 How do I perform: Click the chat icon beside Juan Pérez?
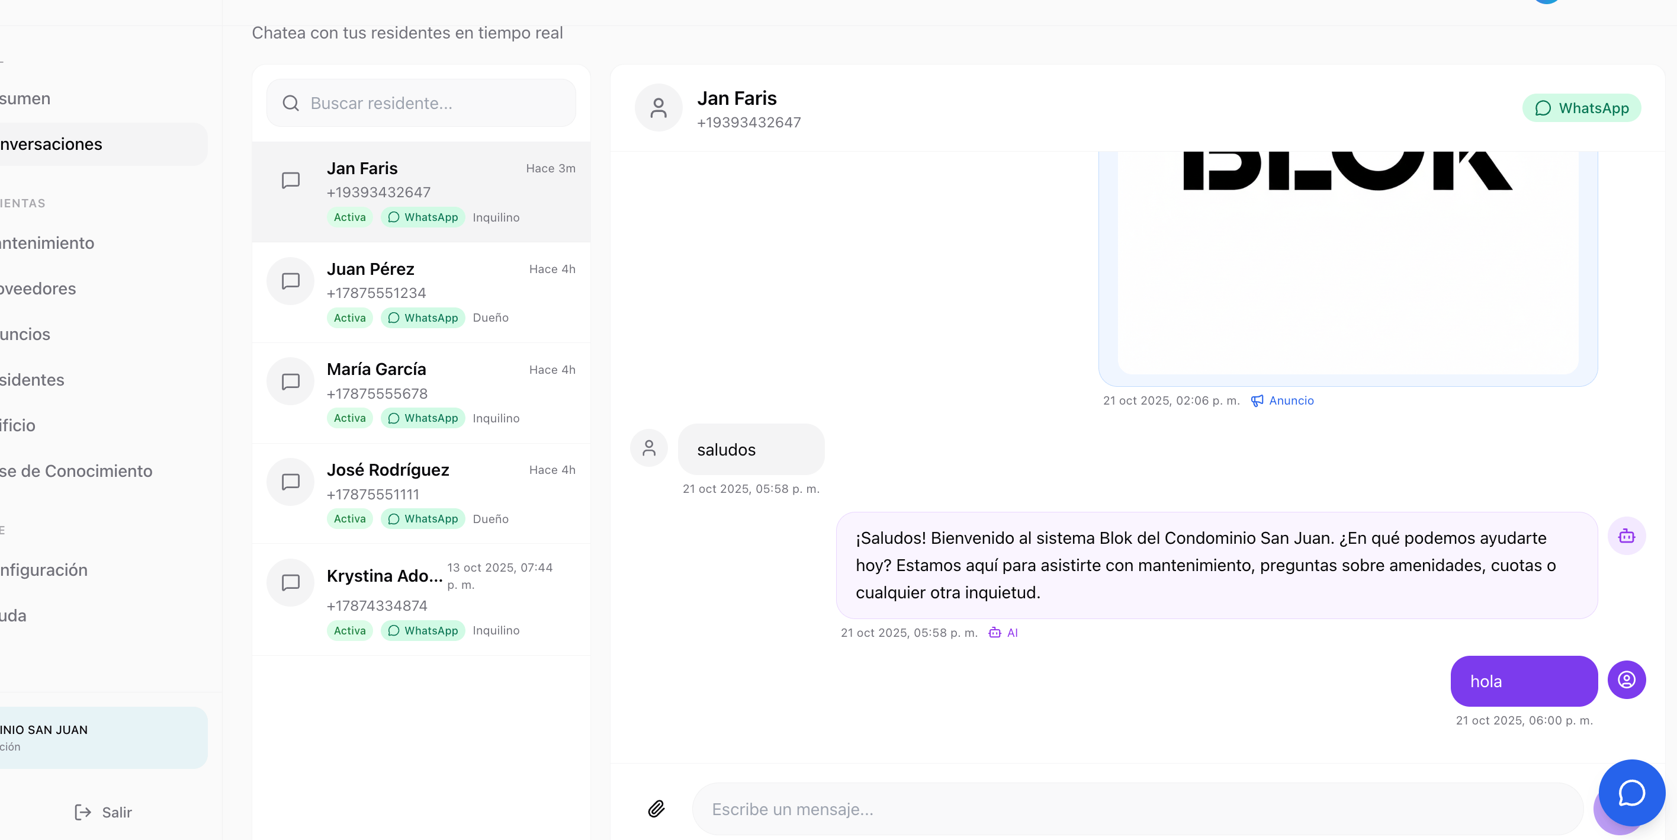(290, 281)
